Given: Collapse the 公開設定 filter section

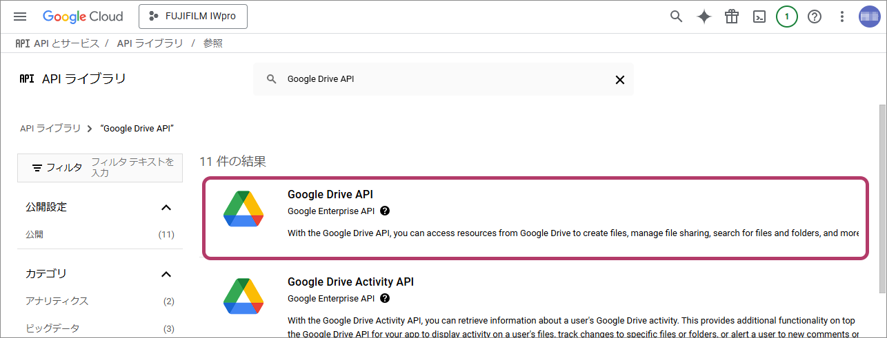Looking at the screenshot, I should [x=166, y=207].
